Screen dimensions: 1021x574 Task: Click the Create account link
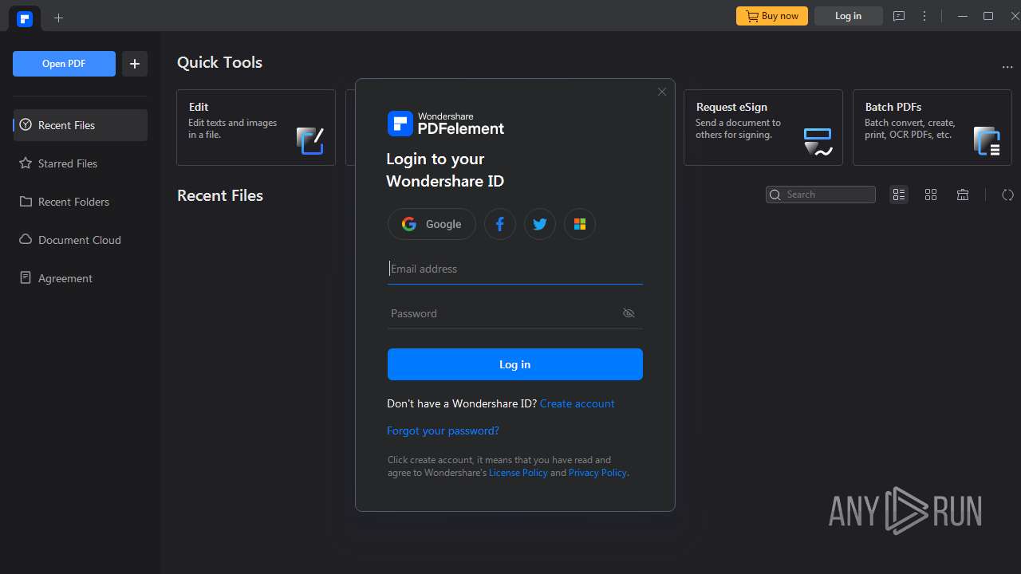578,403
